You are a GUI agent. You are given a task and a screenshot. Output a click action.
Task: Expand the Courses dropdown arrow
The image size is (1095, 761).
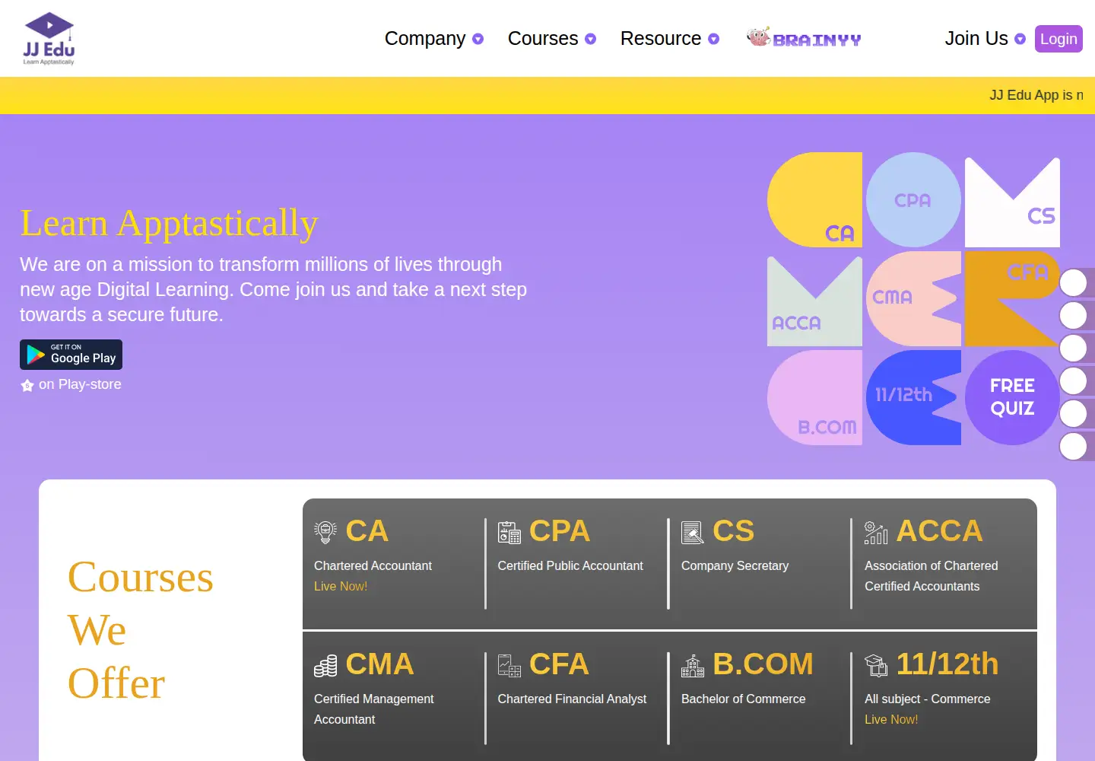click(590, 39)
